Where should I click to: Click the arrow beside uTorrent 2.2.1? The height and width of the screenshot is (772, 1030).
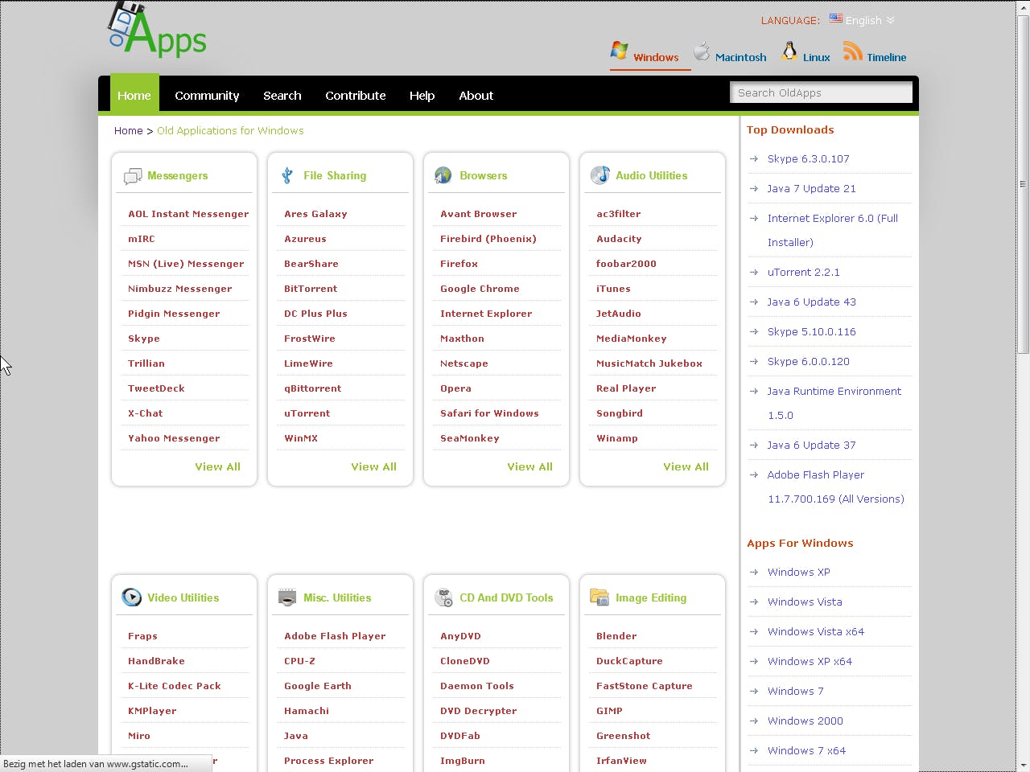(754, 273)
